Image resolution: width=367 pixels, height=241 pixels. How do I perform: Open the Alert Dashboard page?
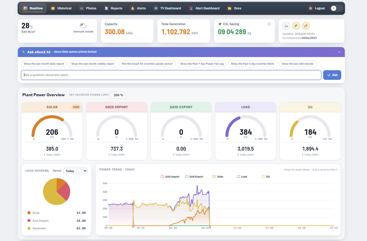[204, 8]
